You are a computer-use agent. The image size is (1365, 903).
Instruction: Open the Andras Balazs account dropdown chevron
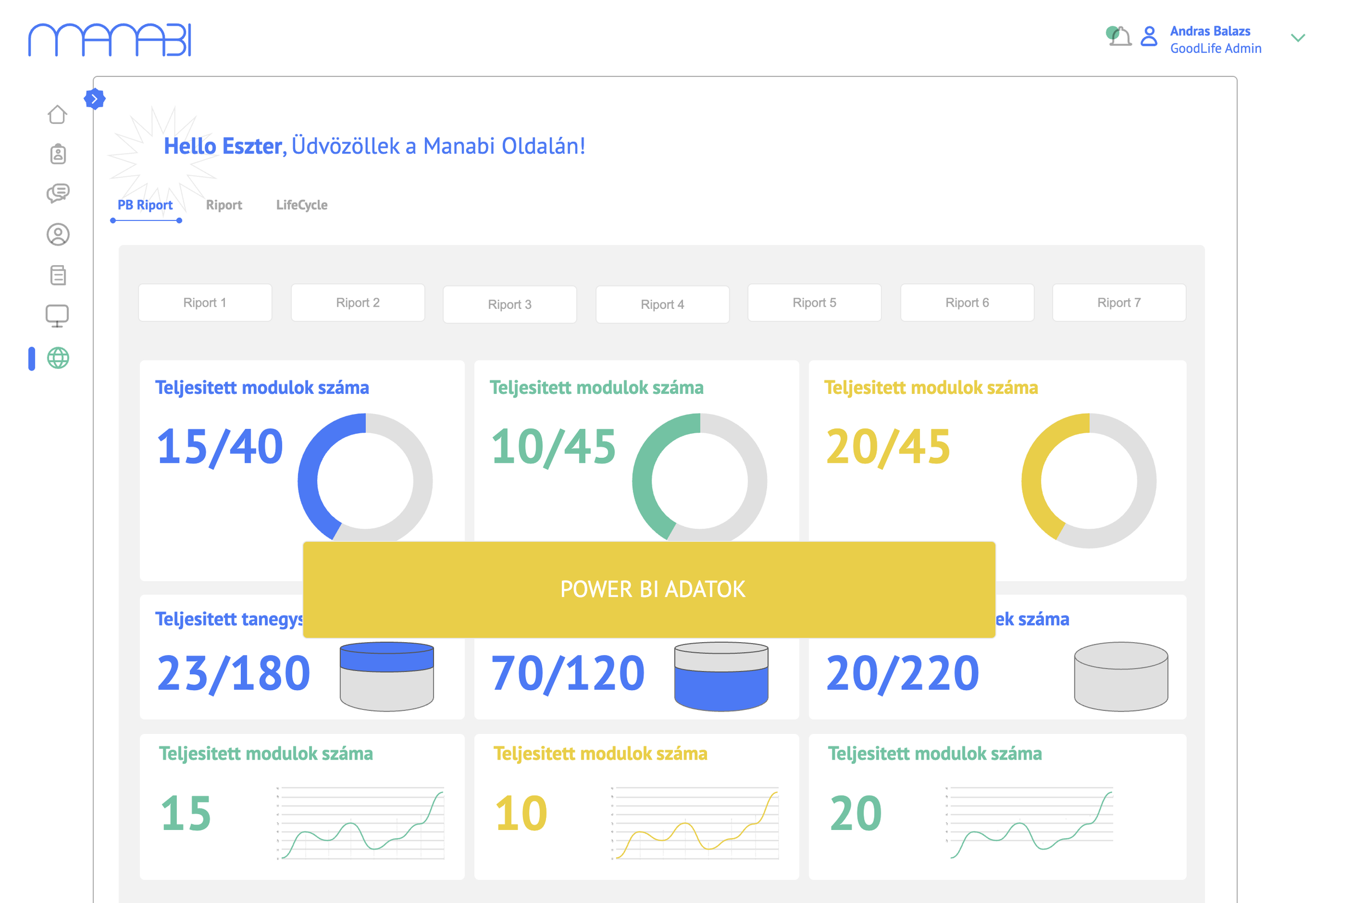[1298, 38]
